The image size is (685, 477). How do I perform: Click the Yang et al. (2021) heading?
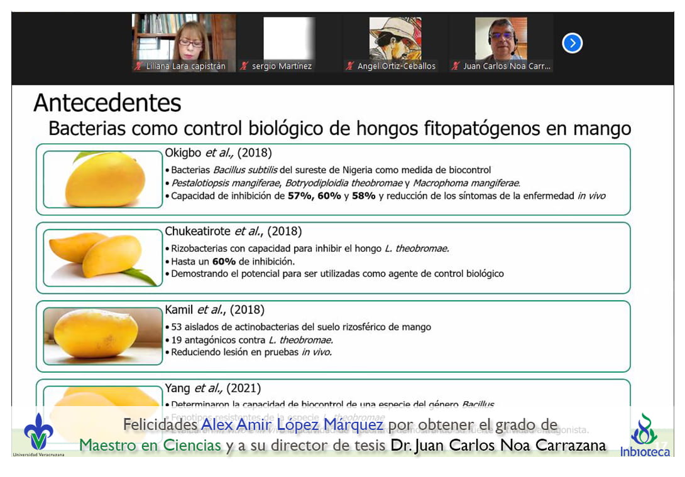212,388
